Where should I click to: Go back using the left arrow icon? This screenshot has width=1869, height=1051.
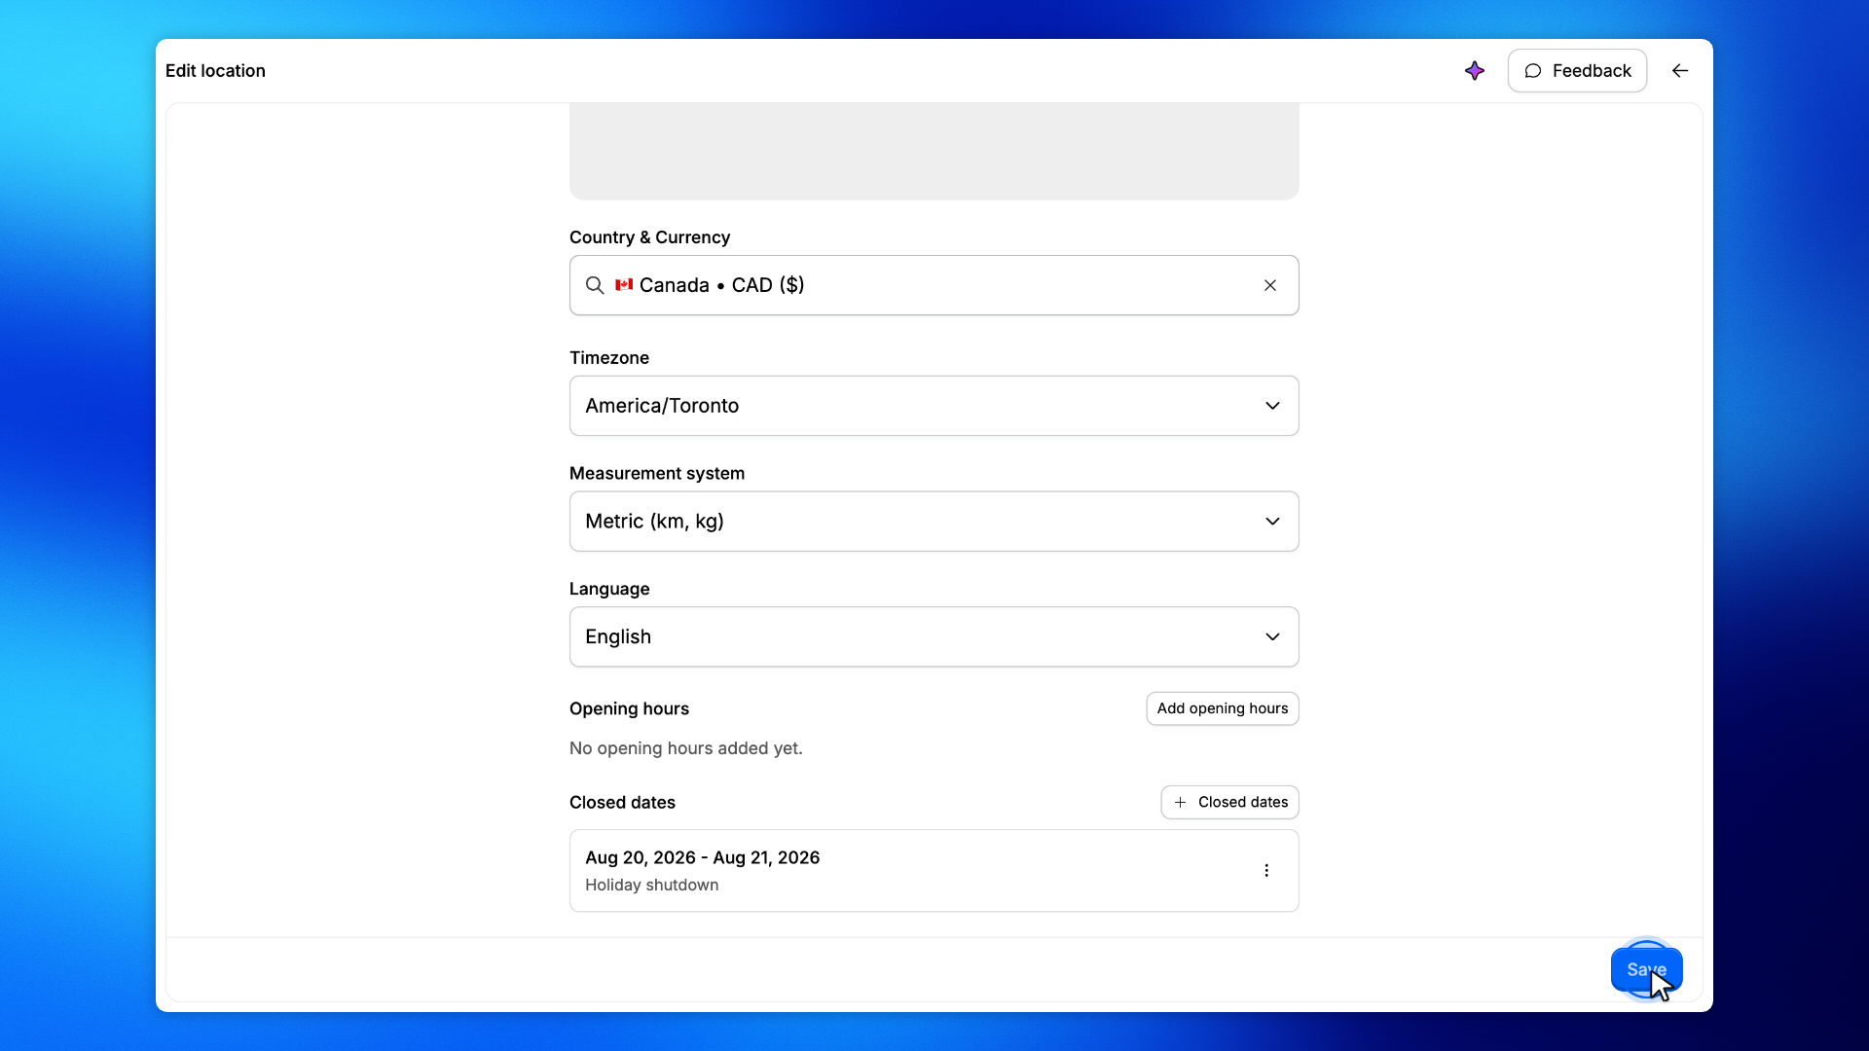pos(1680,70)
